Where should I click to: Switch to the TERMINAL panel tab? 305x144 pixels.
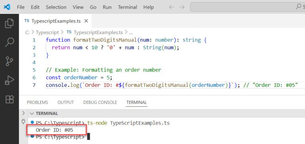[137, 102]
